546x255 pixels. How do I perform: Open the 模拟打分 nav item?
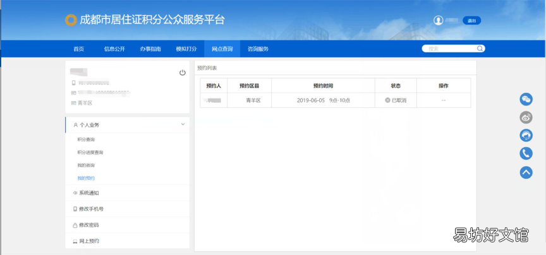pyautogui.click(x=186, y=49)
